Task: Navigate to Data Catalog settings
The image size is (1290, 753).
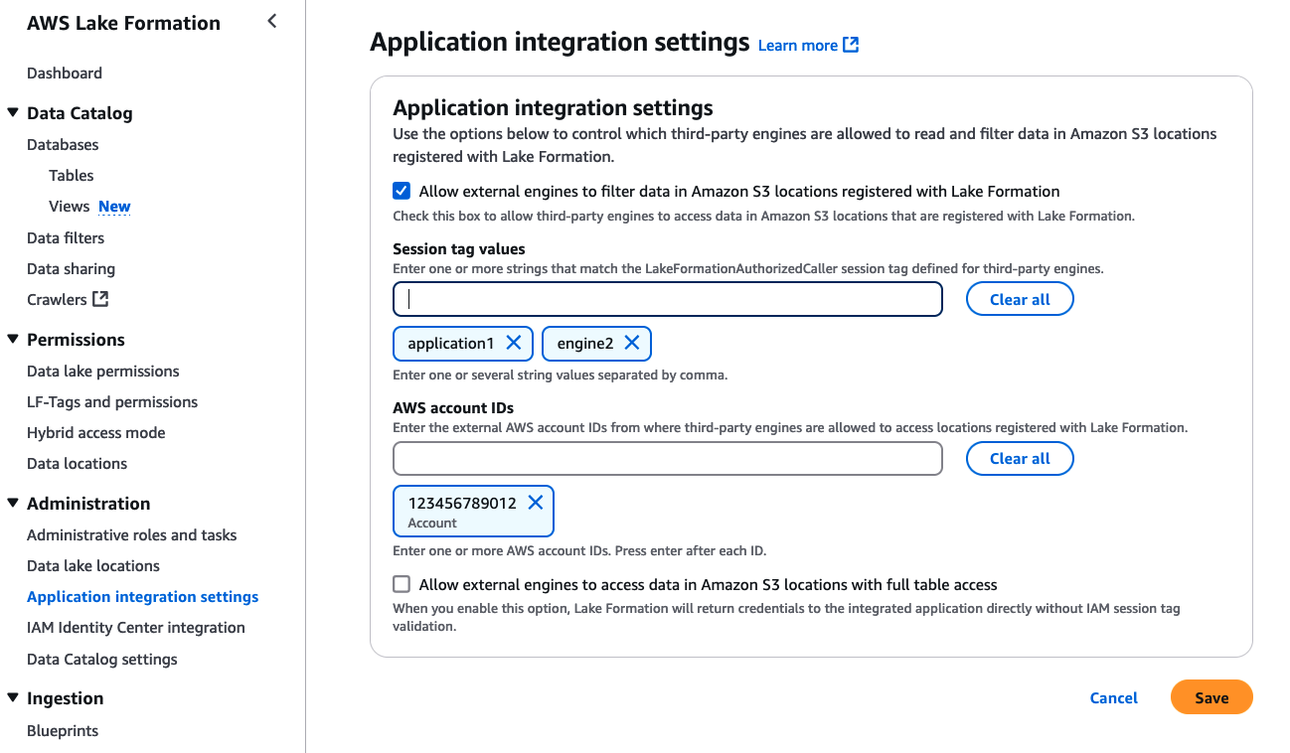Action: (x=102, y=659)
